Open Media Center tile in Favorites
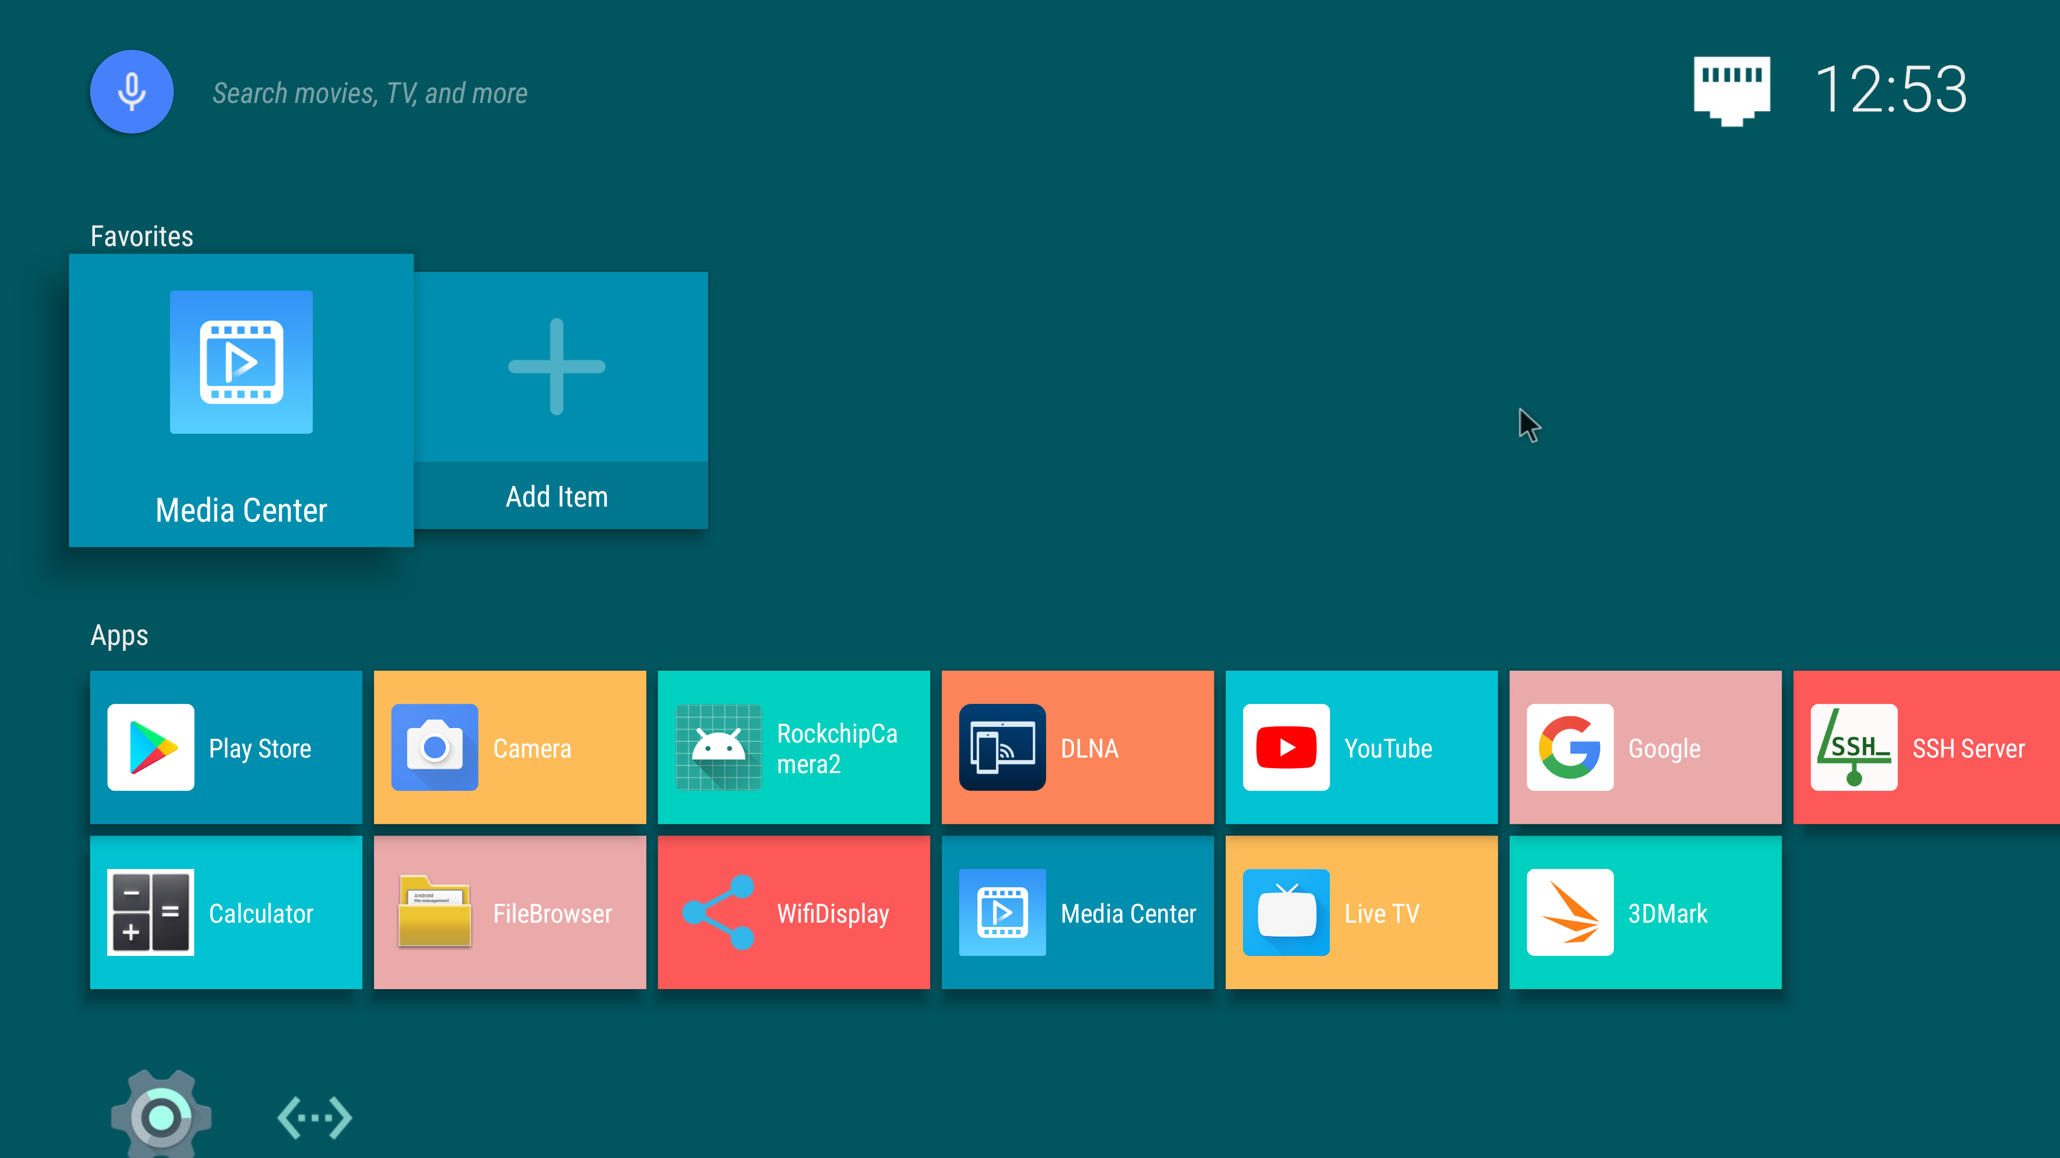The width and height of the screenshot is (2060, 1158). point(241,400)
